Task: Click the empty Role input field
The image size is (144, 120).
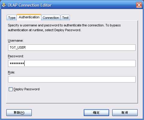Action: (x=72, y=79)
